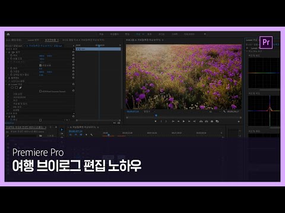Collapse the Lumetri Color effect group
285x213 pixels.
coord(7,84)
